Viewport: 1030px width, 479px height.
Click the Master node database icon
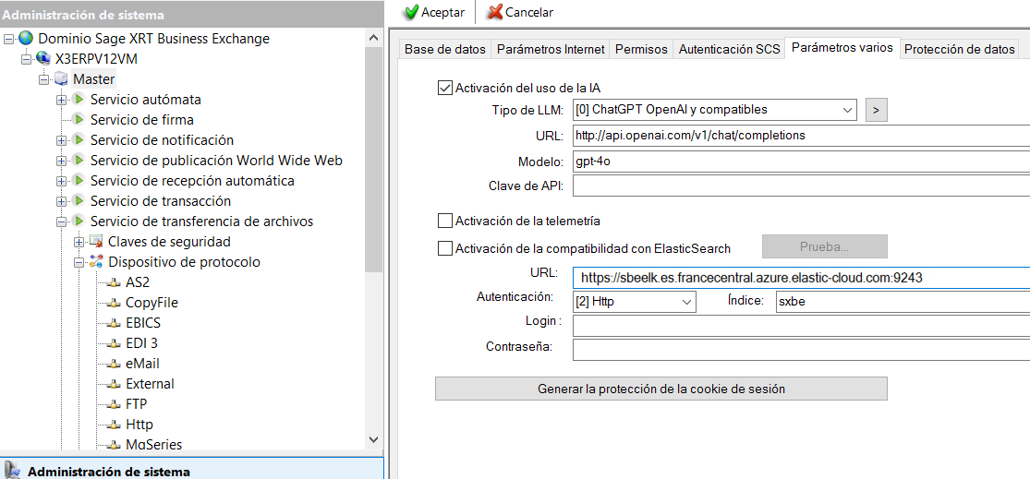pos(61,79)
